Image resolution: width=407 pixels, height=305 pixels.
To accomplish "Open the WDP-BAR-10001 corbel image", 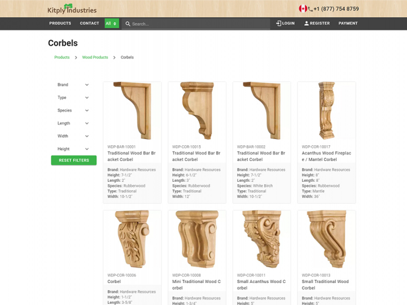I will point(132,111).
